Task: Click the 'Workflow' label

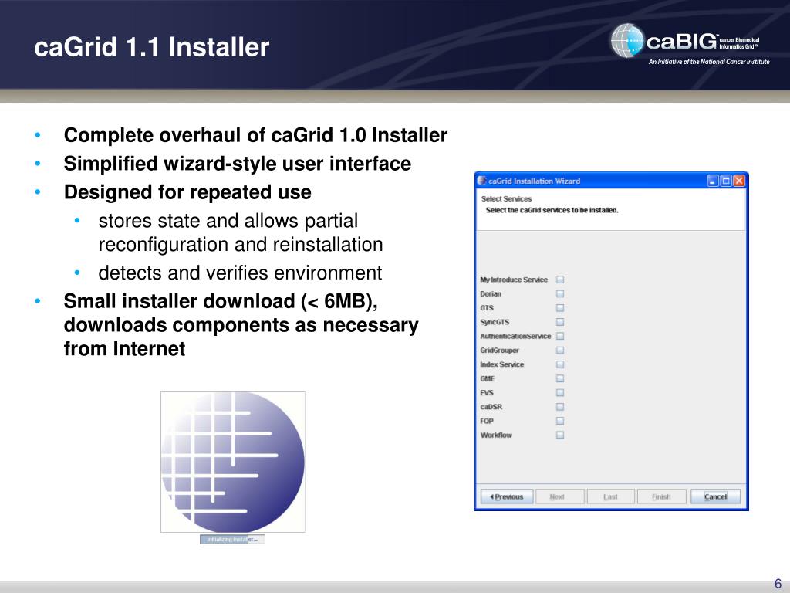Action: tap(496, 435)
